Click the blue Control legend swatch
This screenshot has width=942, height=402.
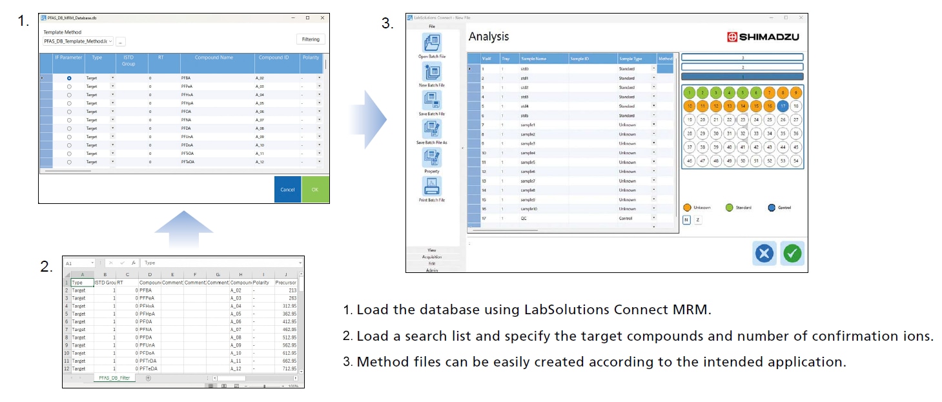(x=772, y=208)
